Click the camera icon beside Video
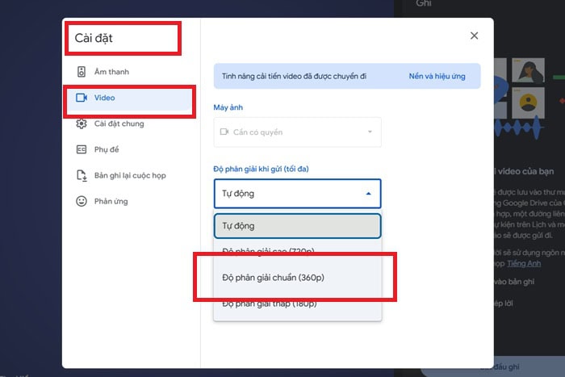 click(x=82, y=98)
